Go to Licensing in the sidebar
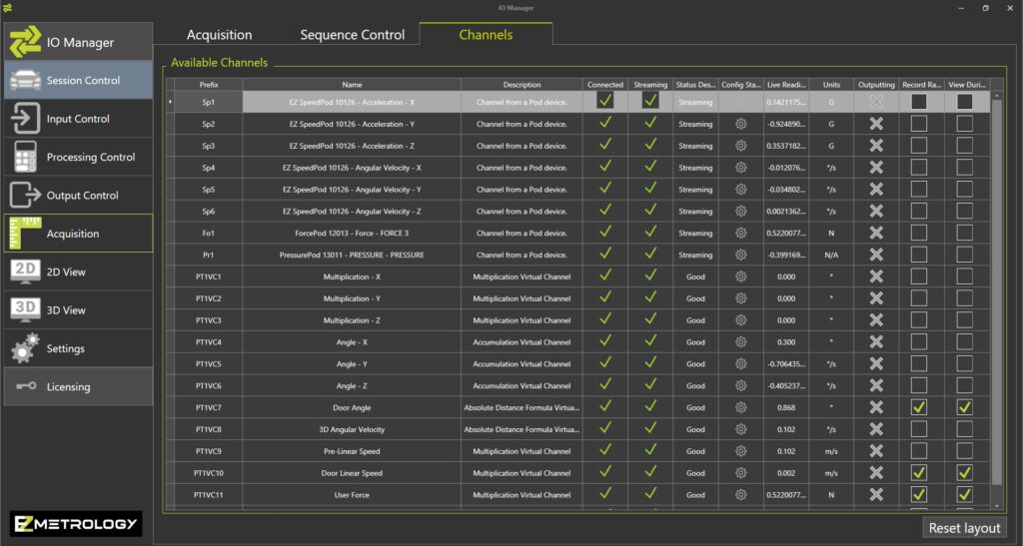1023x546 pixels. click(x=78, y=386)
